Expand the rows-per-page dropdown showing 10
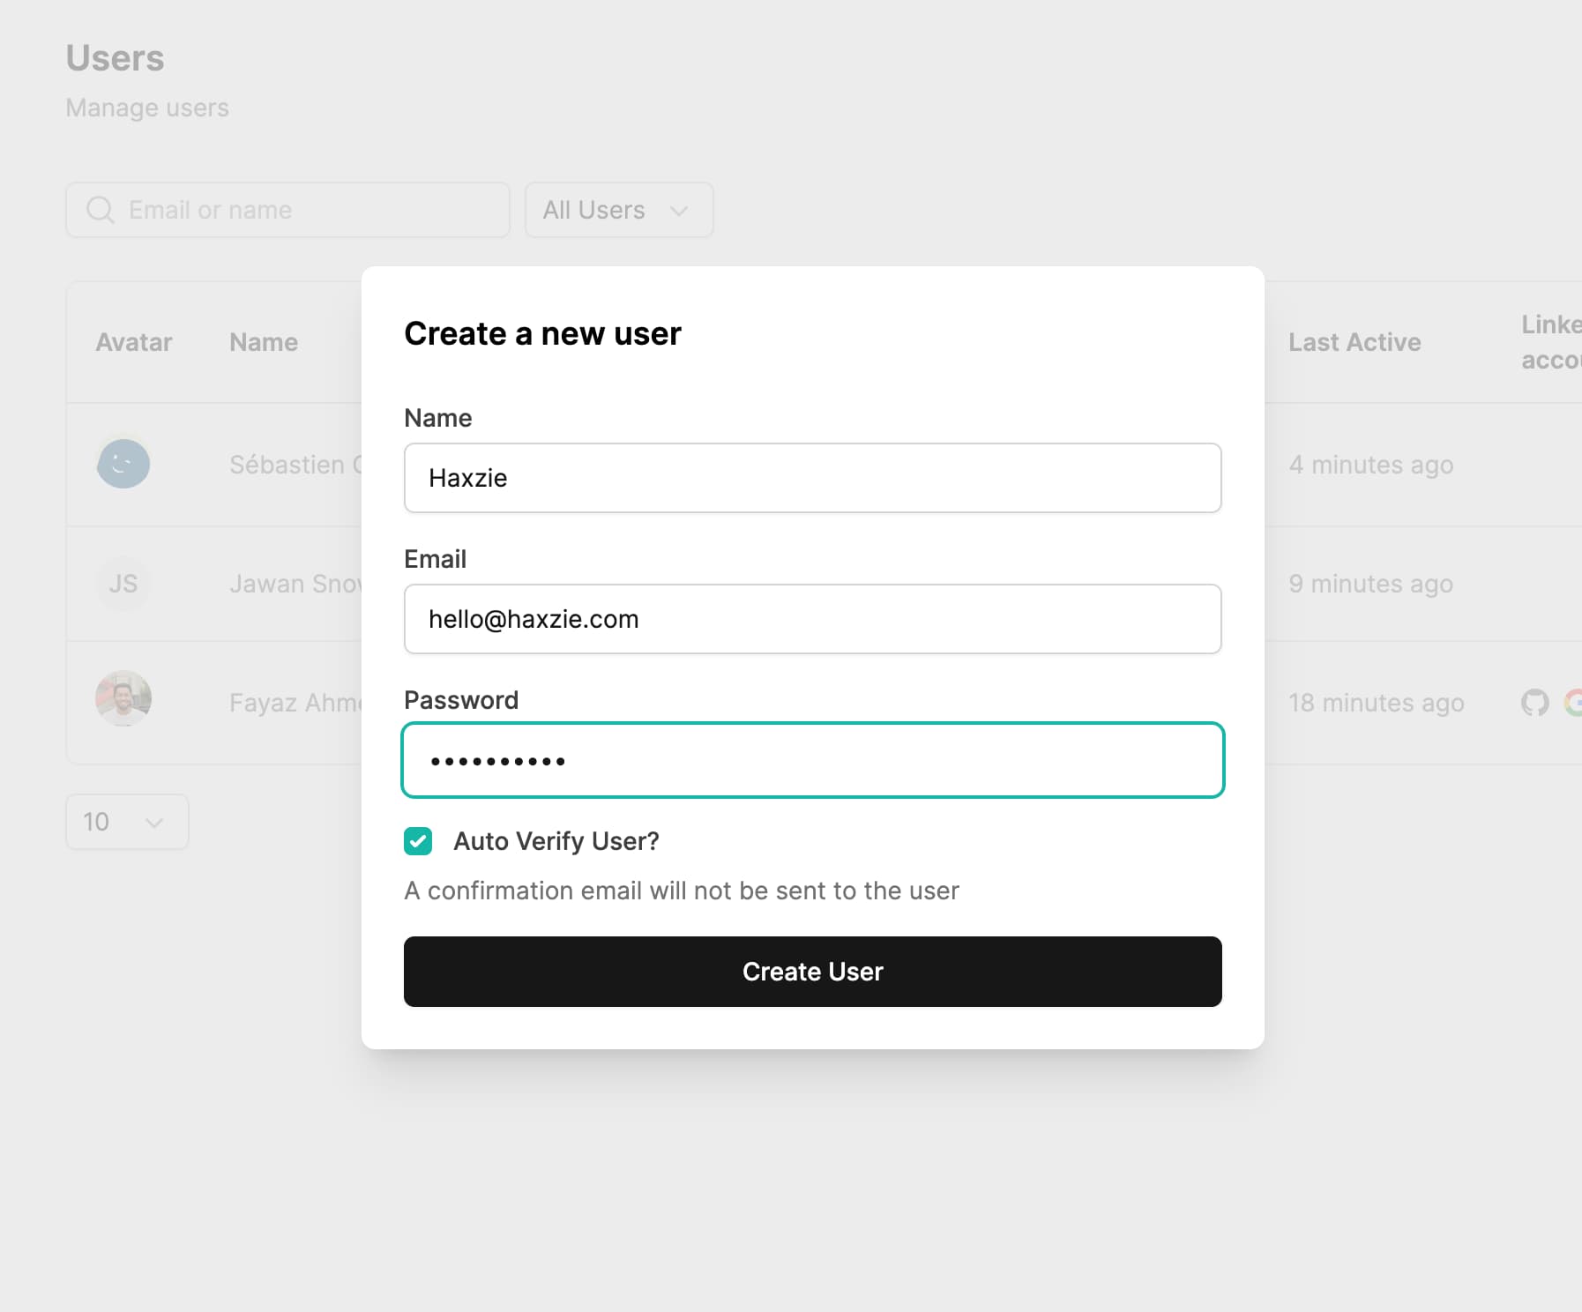Image resolution: width=1582 pixels, height=1312 pixels. click(x=127, y=822)
